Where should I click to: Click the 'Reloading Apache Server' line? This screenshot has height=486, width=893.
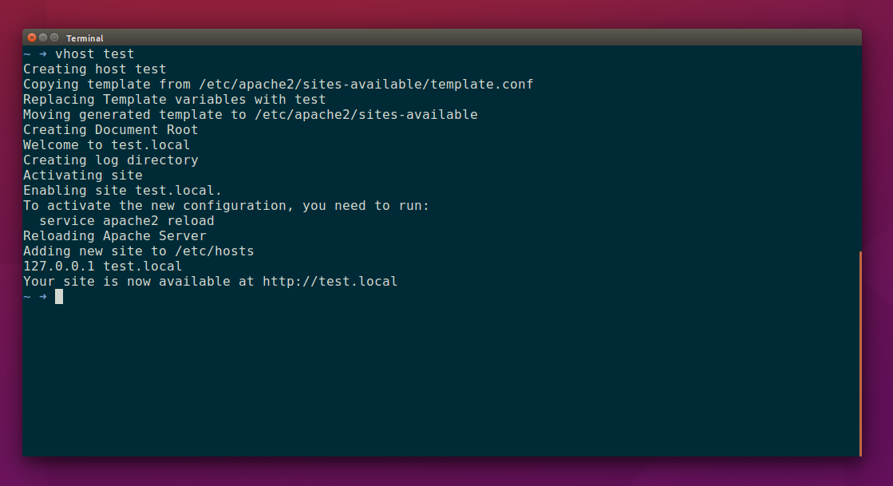[x=115, y=235]
